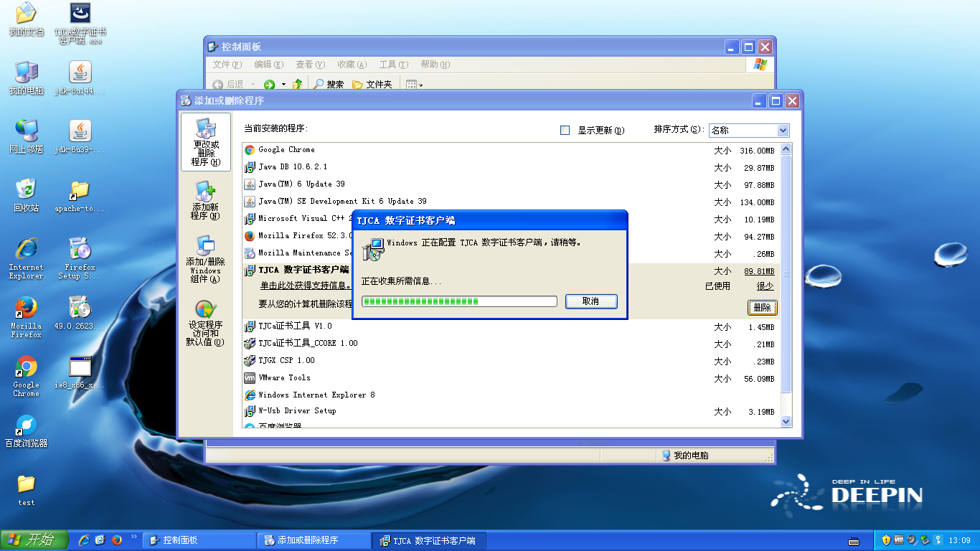This screenshot has height=551, width=980.
Task: Switch to Control Panel taskbar button
Action: pos(199,540)
